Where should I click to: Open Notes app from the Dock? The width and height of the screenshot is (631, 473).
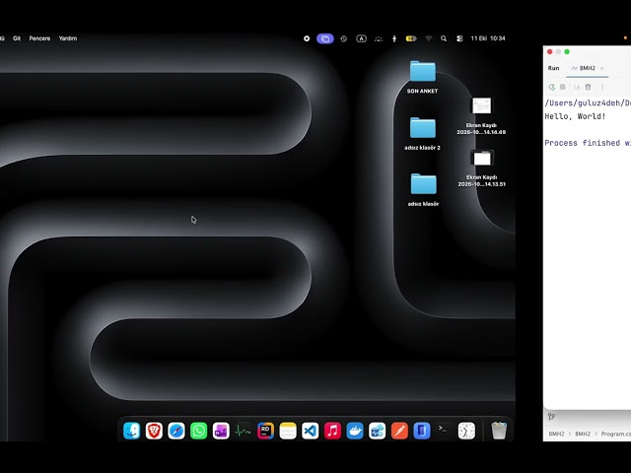coord(288,431)
